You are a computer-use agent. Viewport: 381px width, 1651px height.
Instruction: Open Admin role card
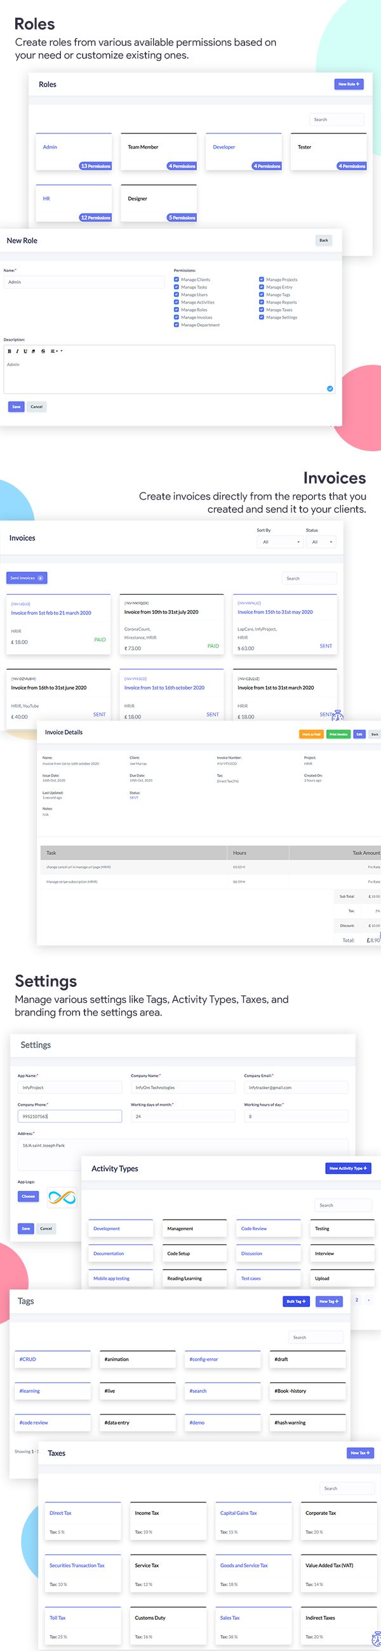(74, 152)
